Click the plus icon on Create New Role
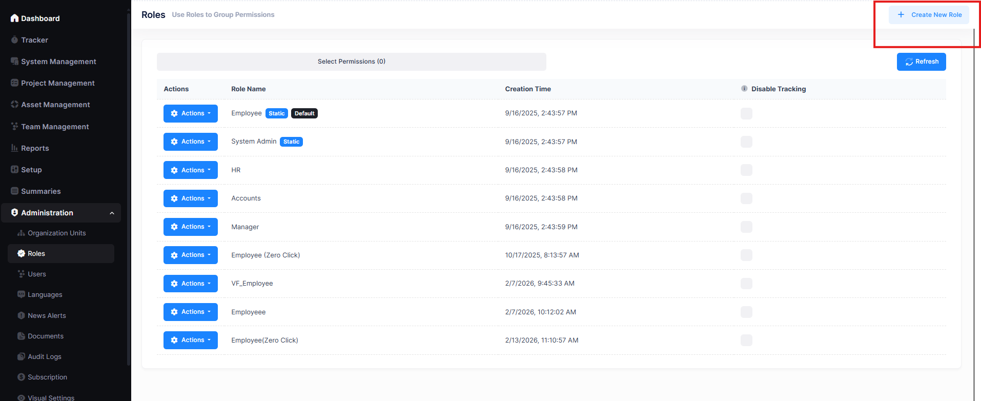The height and width of the screenshot is (401, 981). coord(901,15)
